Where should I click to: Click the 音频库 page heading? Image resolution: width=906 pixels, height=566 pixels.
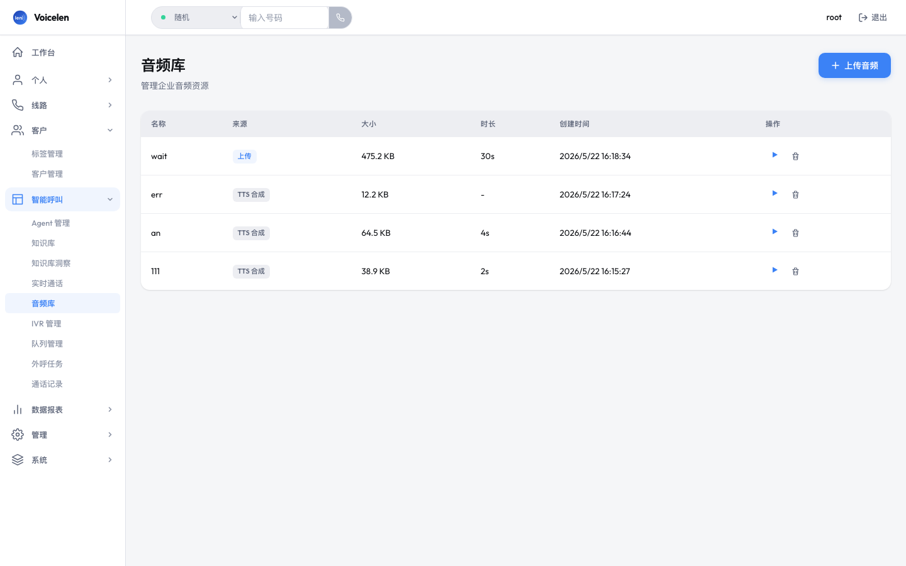tap(163, 65)
